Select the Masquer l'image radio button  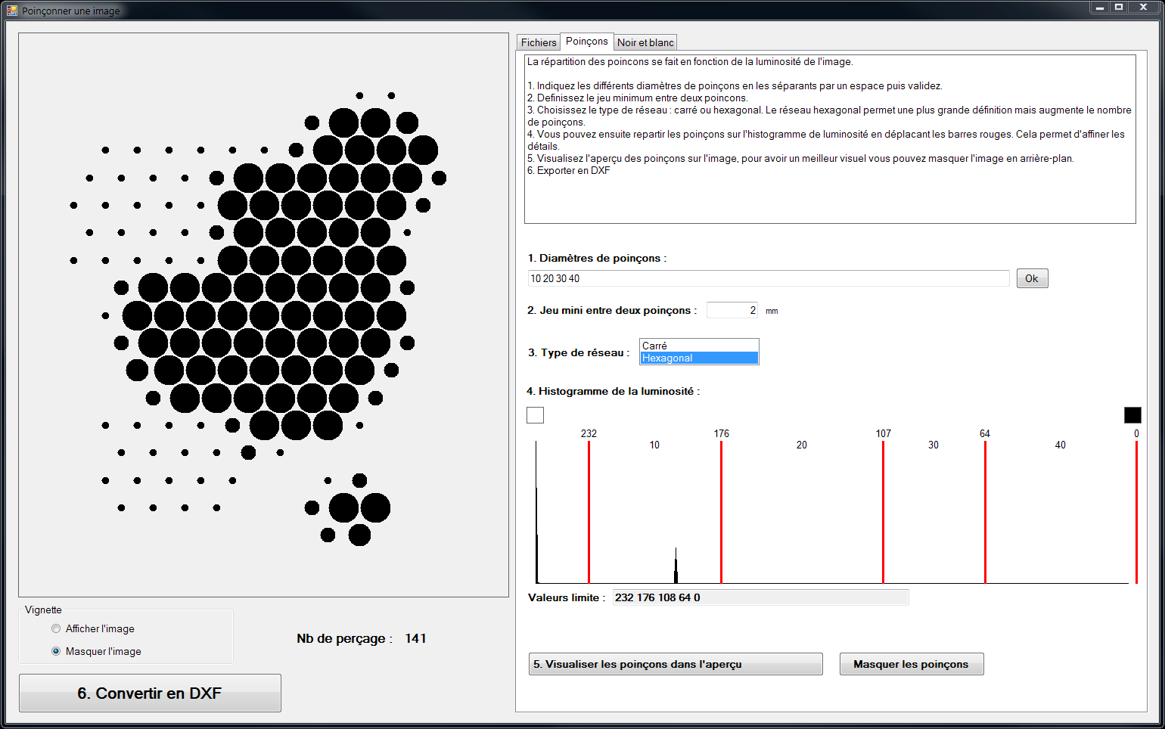tap(56, 651)
